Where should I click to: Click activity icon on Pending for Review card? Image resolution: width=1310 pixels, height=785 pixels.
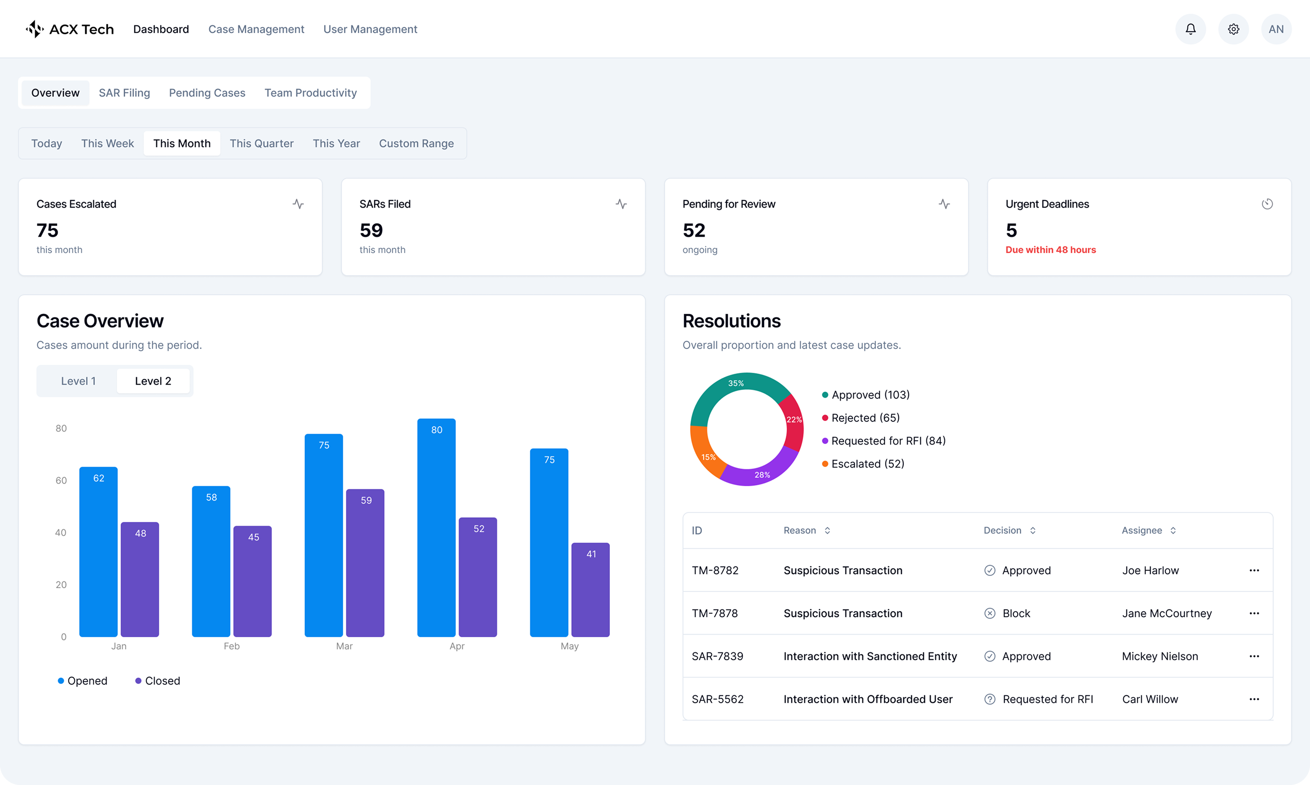(x=944, y=204)
